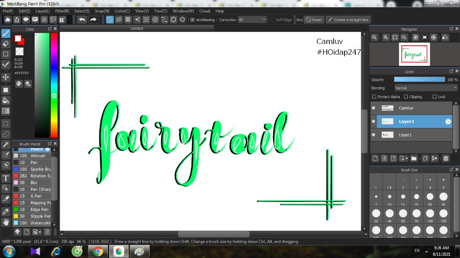Undock the Navigator panel
The width and height of the screenshot is (460, 258).
coord(451,29)
